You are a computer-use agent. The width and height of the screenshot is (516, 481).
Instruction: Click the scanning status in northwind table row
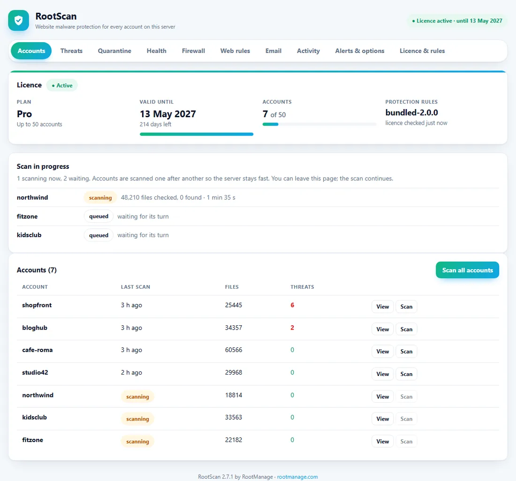click(x=137, y=397)
